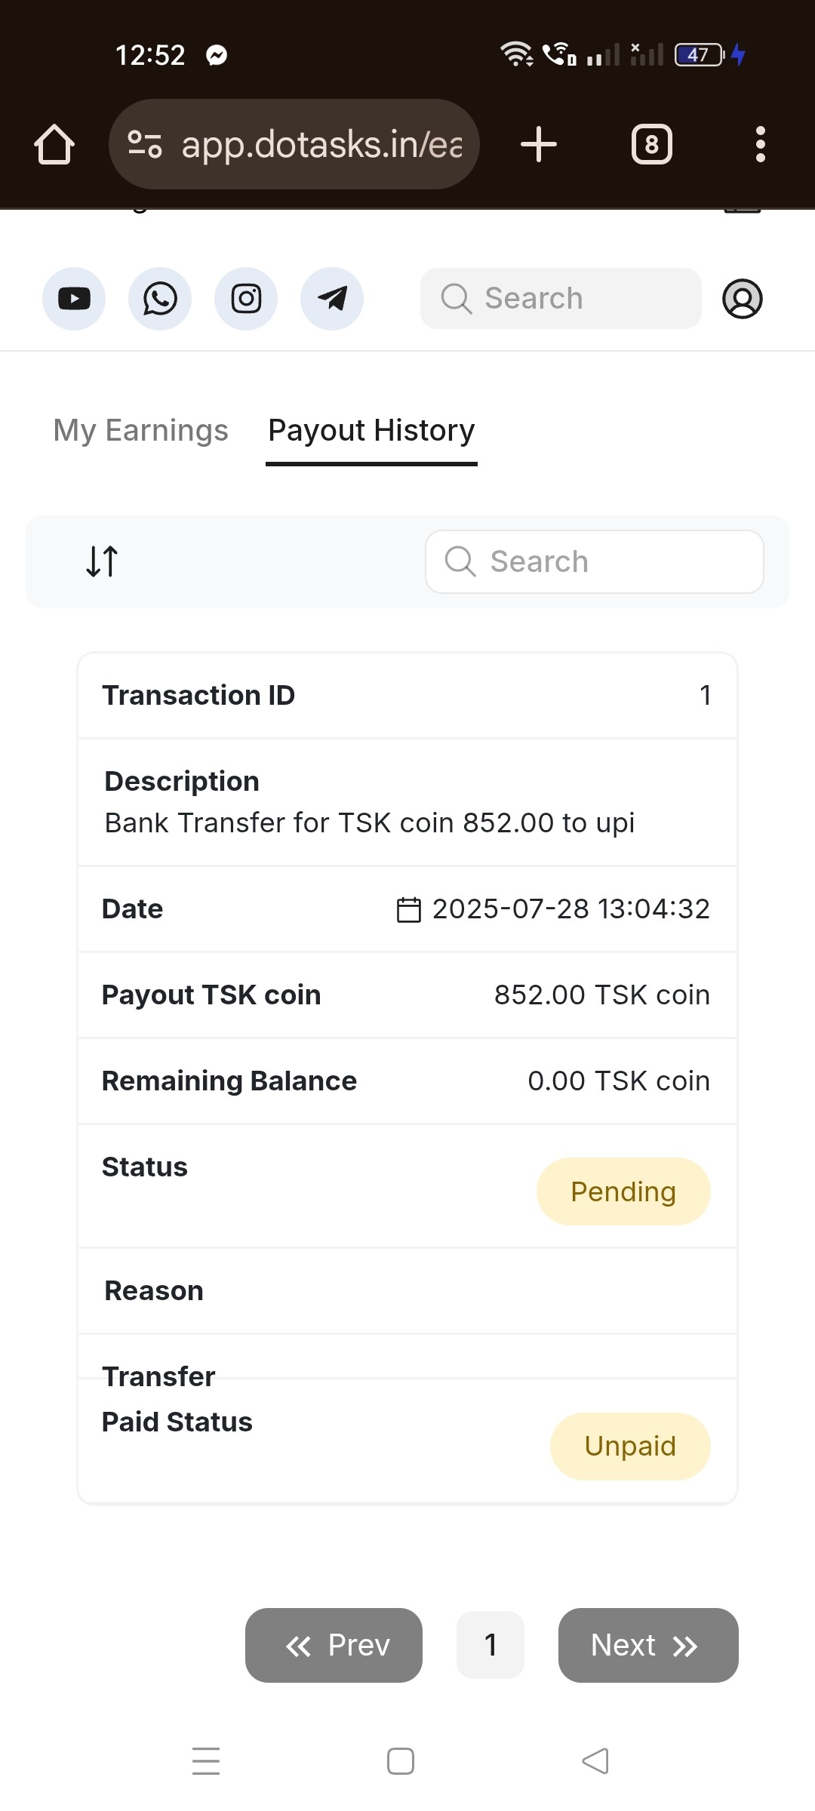Screen dimensions: 815x1811
Task: Open the YouTube channel icon
Action: [74, 299]
